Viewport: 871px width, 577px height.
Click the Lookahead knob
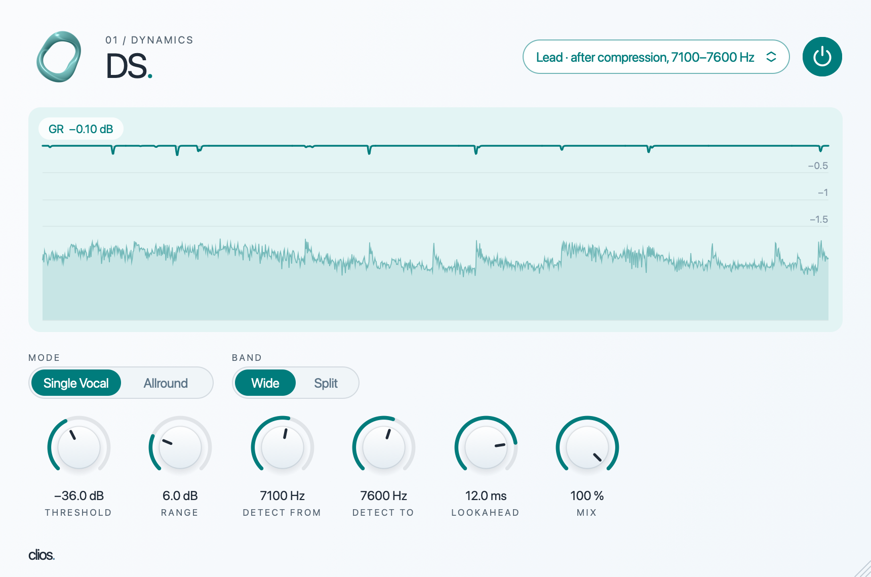486,447
